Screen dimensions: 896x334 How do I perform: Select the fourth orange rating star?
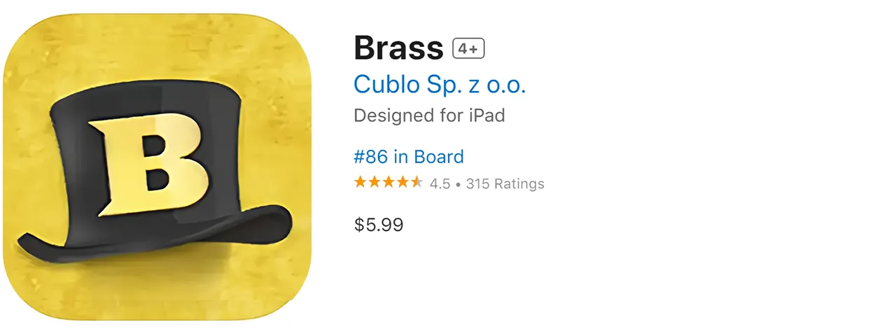point(402,183)
